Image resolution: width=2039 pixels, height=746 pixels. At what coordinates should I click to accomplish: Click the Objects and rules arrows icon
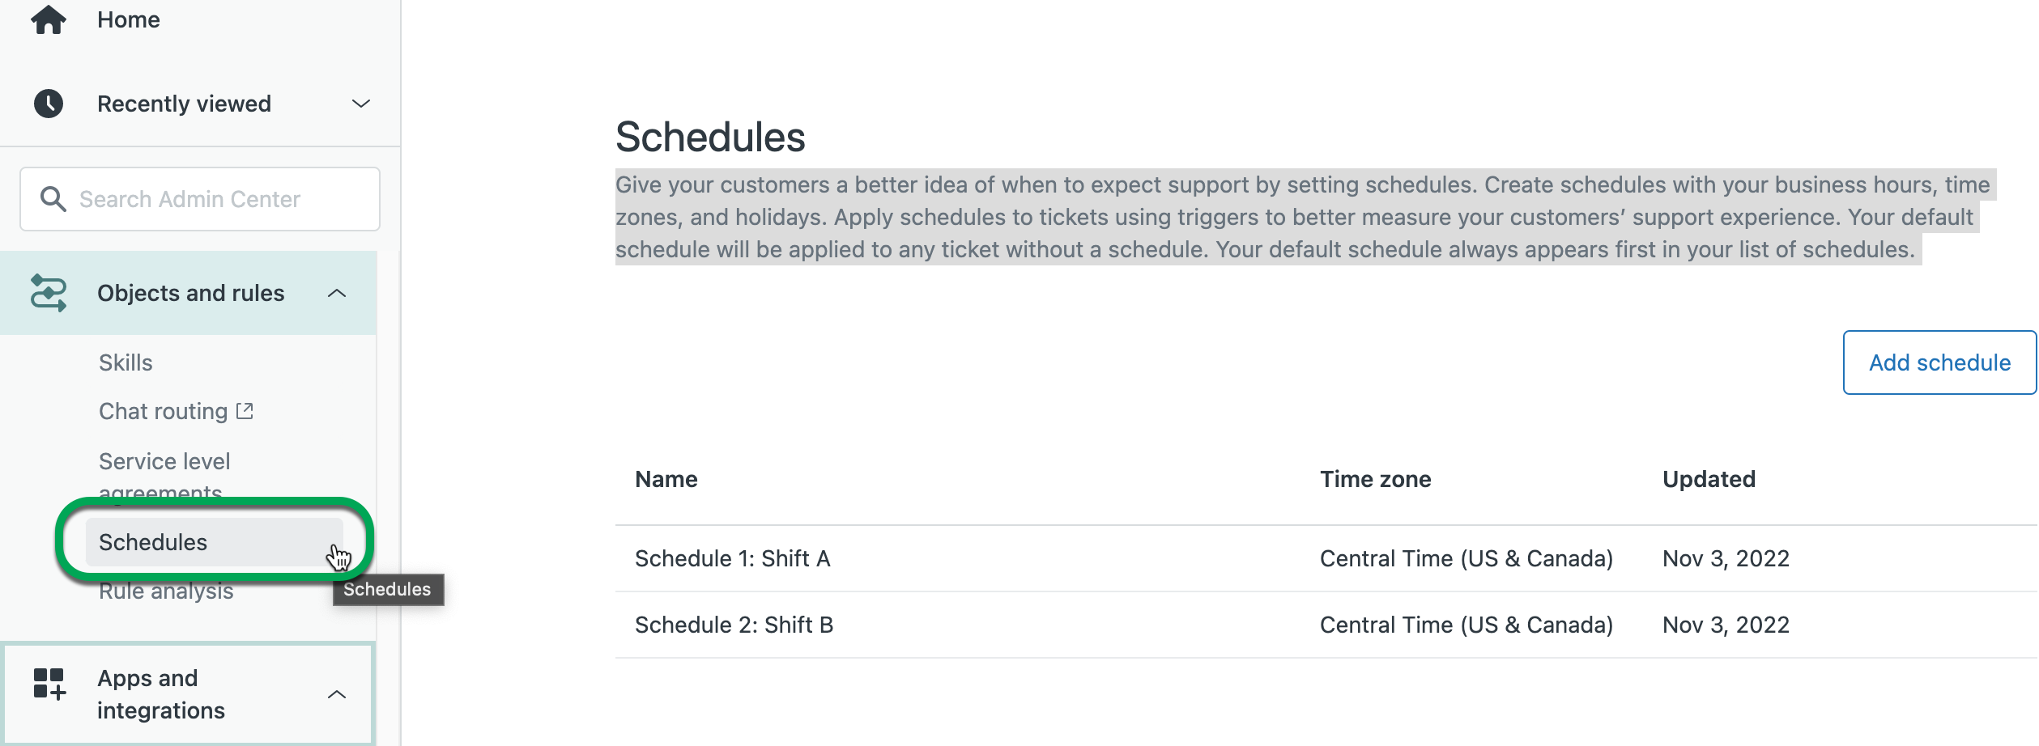(49, 293)
